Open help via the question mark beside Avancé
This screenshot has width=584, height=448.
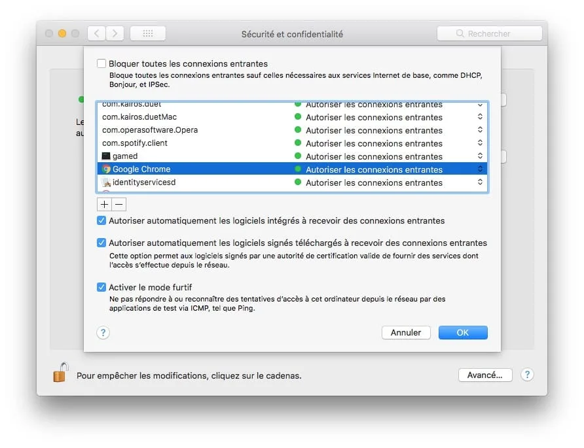527,375
